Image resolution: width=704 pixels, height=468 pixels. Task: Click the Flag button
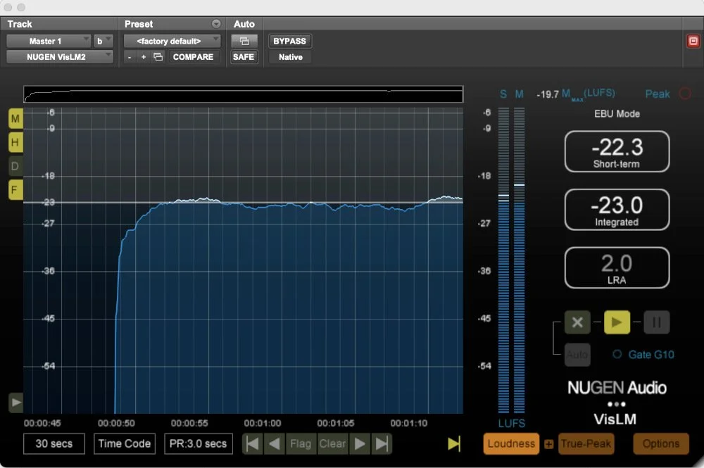pyautogui.click(x=301, y=444)
